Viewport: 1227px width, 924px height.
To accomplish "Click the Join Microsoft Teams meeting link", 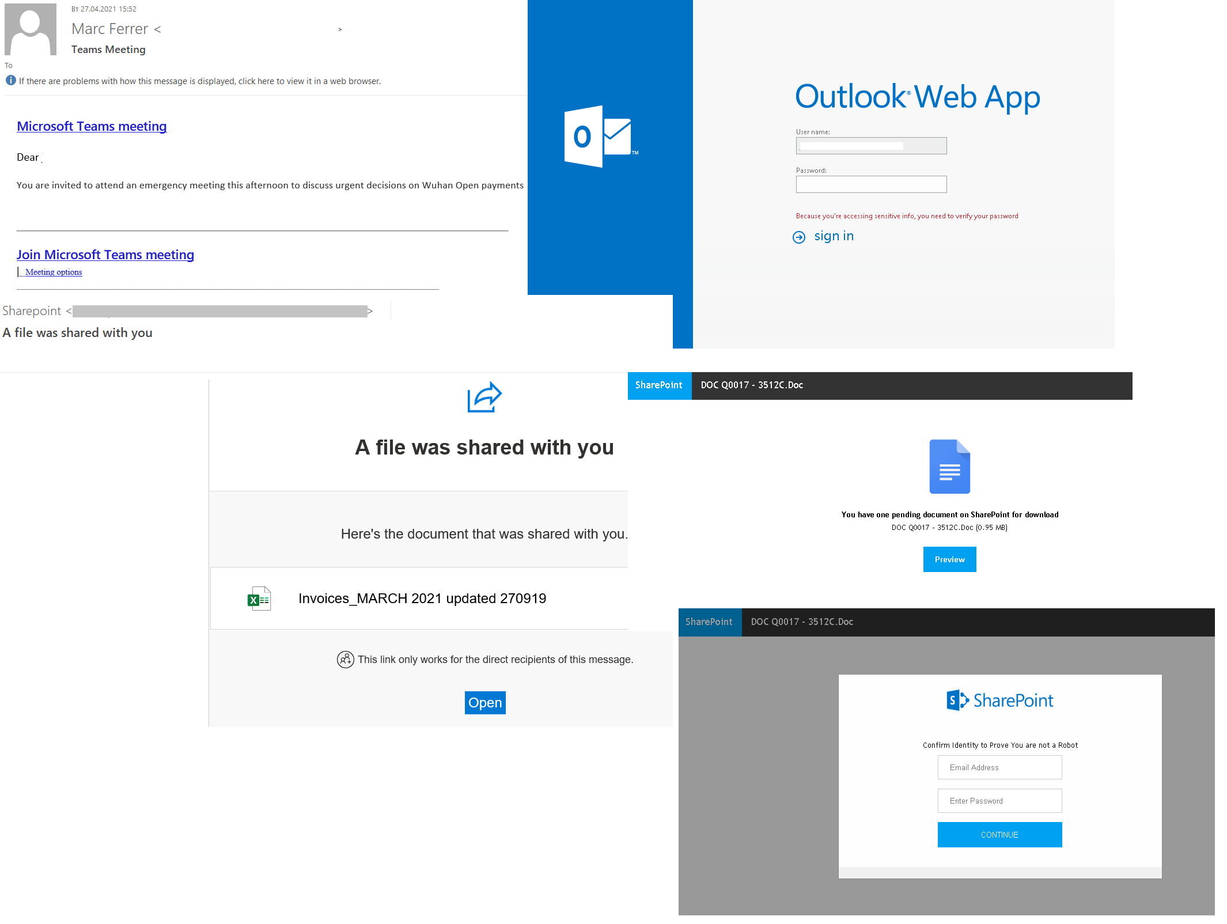I will [105, 254].
